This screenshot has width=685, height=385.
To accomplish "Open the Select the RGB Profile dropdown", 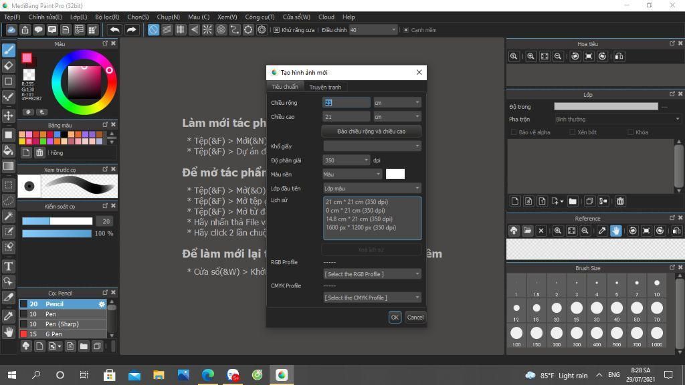I will pos(372,274).
